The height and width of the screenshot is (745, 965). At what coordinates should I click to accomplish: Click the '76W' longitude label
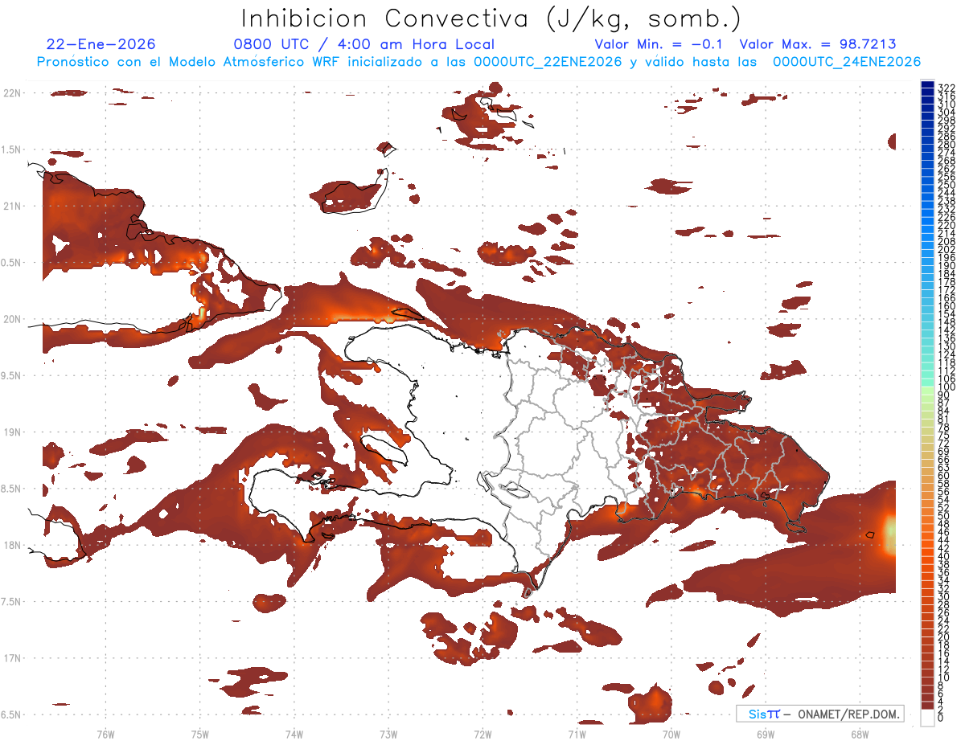tap(105, 734)
